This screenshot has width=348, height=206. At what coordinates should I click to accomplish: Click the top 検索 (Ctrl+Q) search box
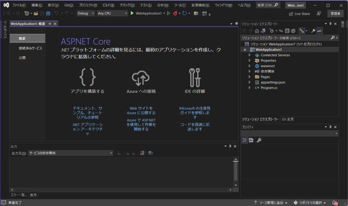point(268,5)
